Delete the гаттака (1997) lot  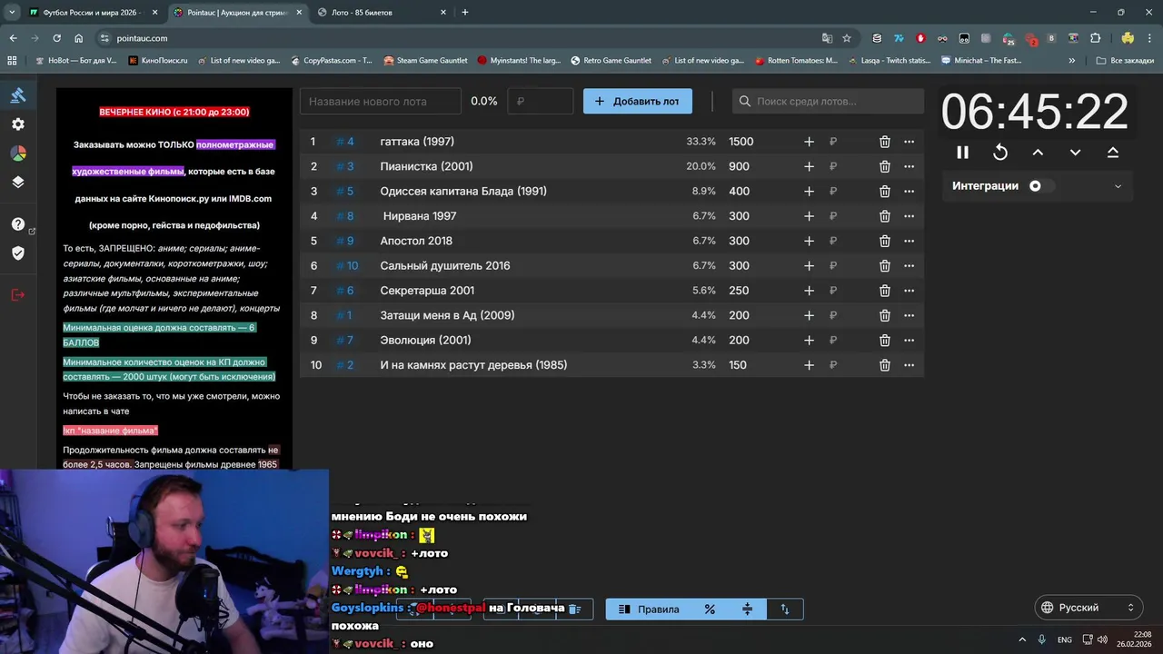point(884,142)
